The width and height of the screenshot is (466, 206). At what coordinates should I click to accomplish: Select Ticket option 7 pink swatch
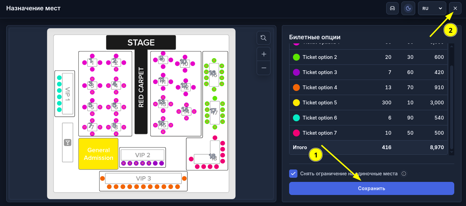pos(296,133)
